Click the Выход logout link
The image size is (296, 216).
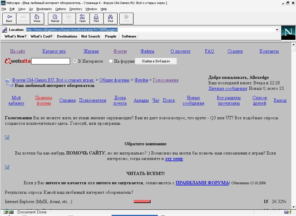280,100
